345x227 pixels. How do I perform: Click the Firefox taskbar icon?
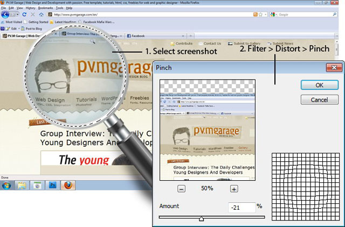pos(68,185)
